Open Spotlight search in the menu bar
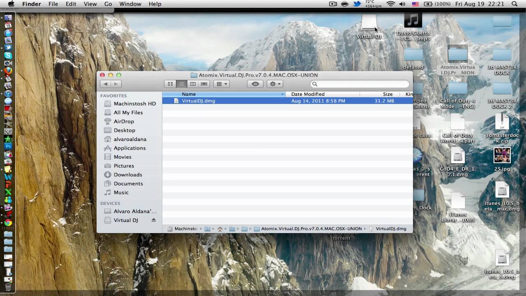 click(x=514, y=4)
